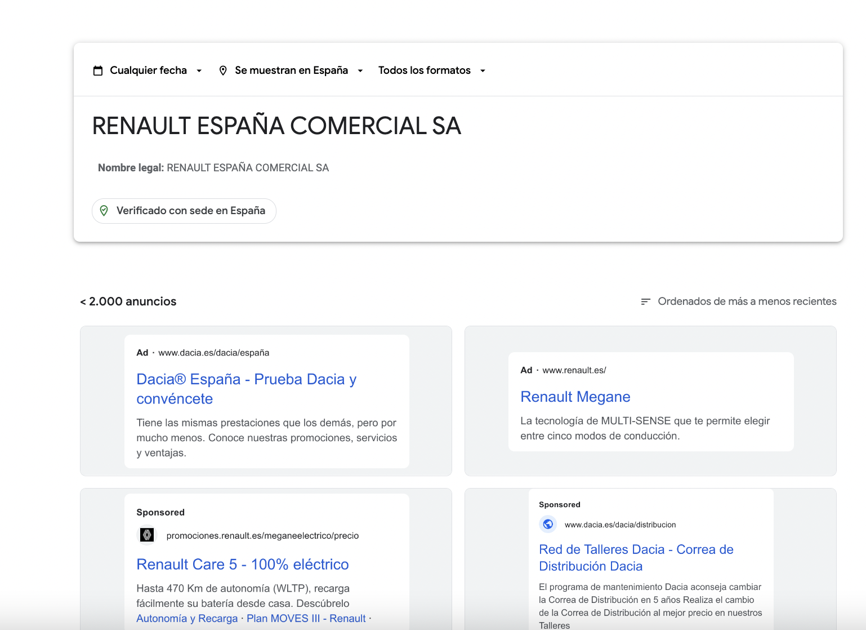
Task: Click the Renault logo icon in the sponsored ad
Action: point(147,535)
